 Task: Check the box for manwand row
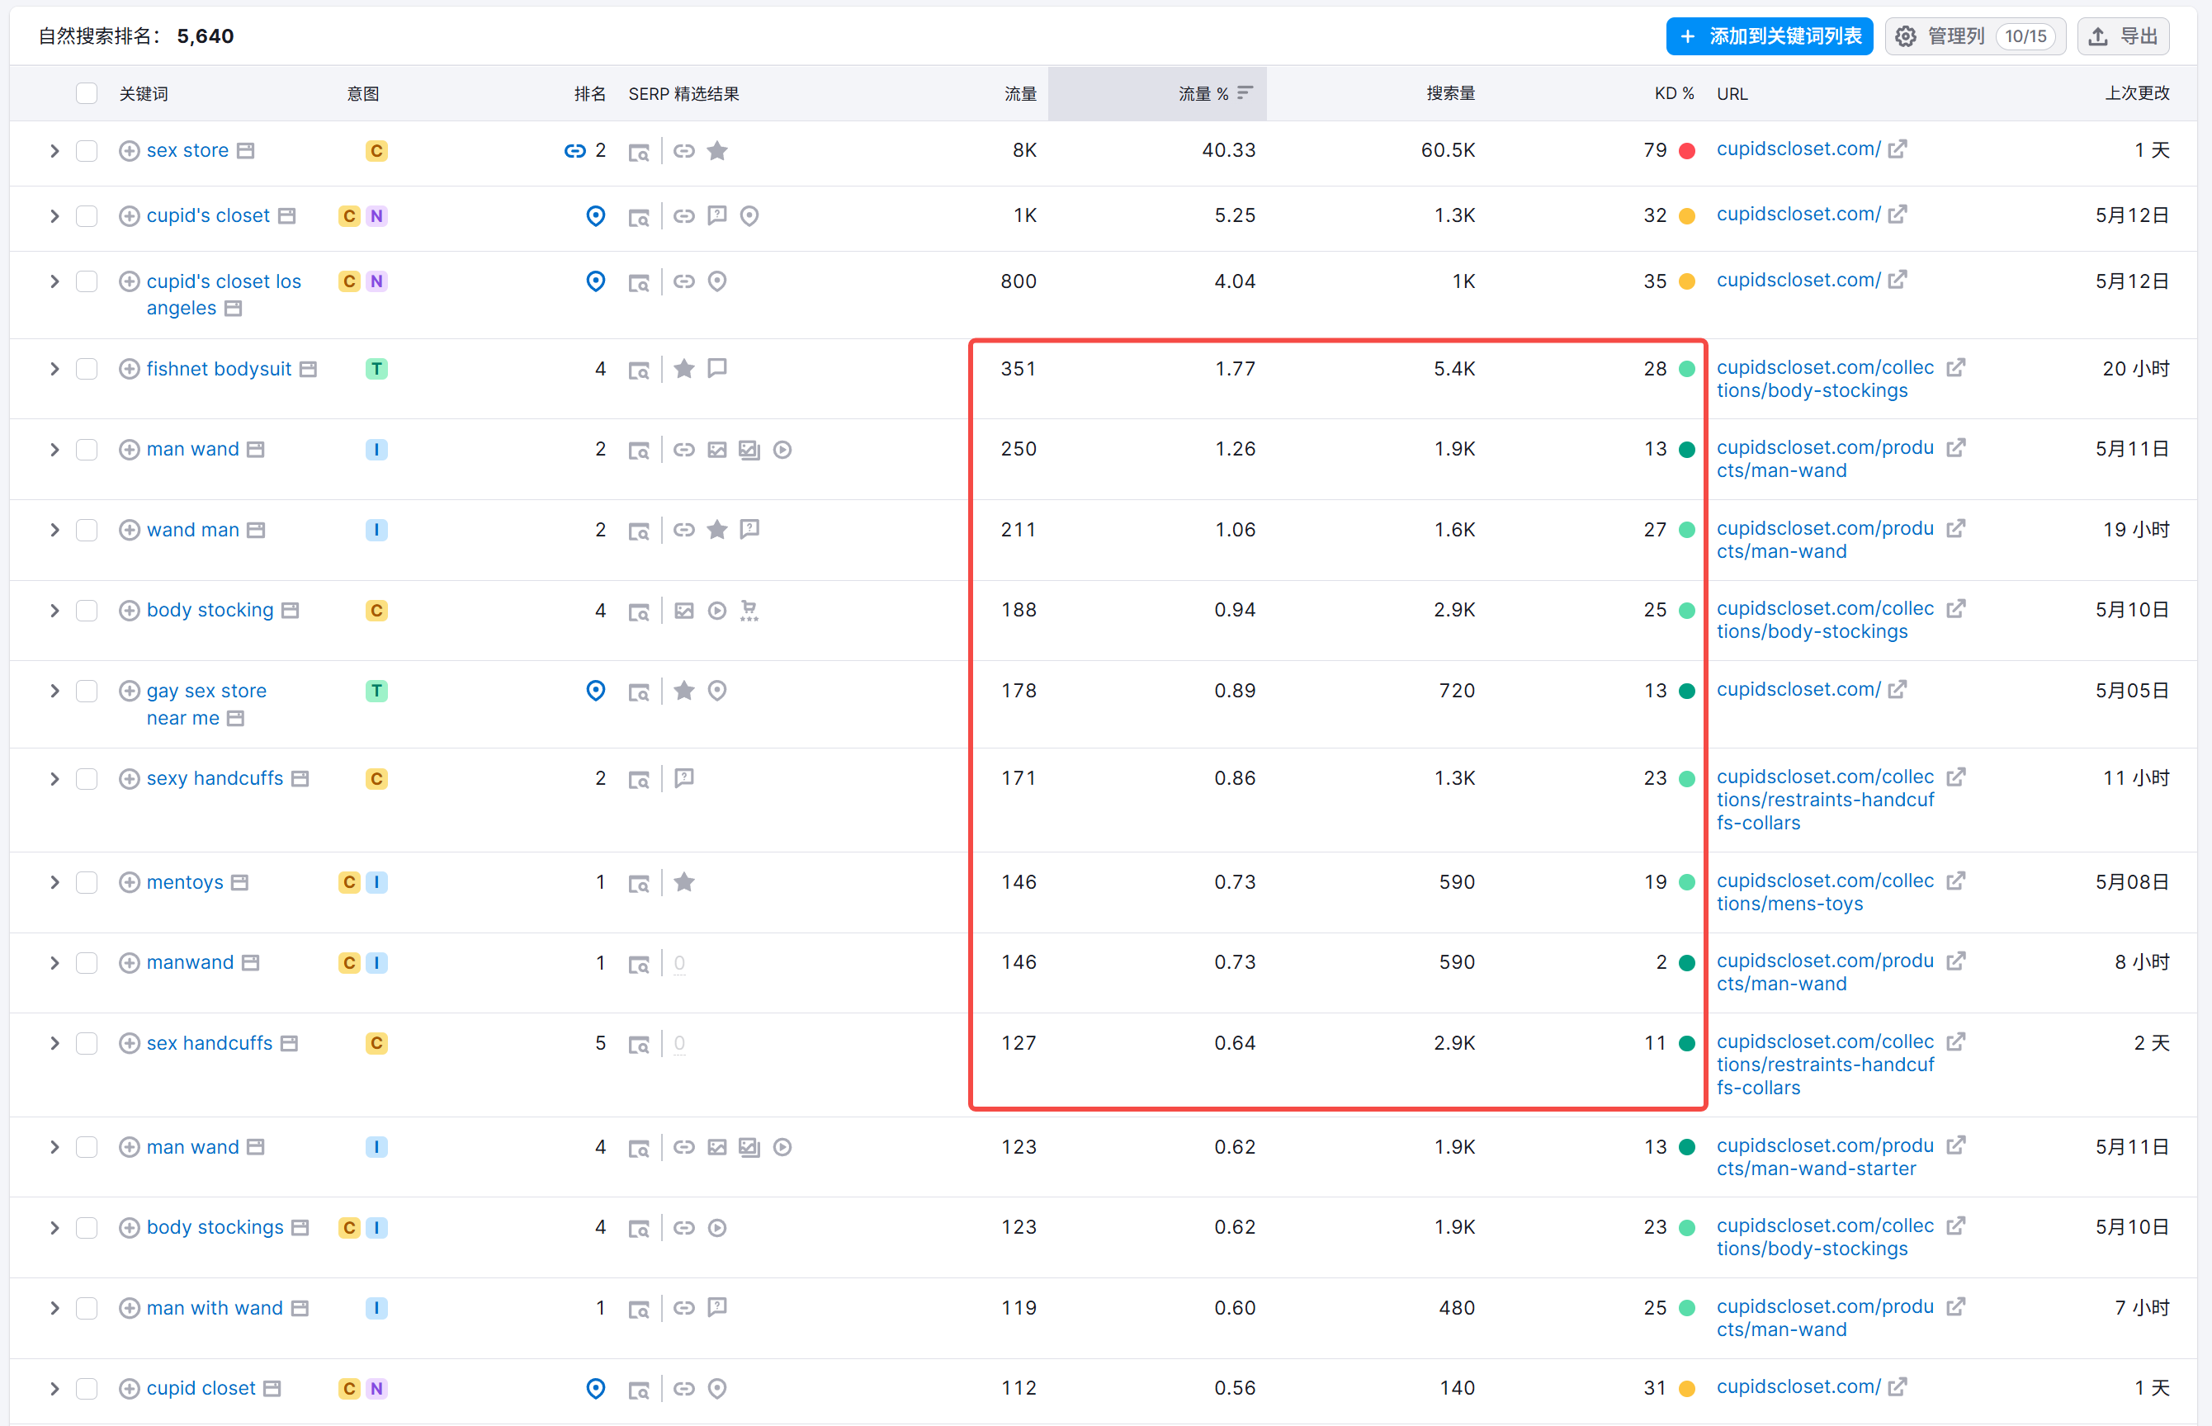click(87, 963)
